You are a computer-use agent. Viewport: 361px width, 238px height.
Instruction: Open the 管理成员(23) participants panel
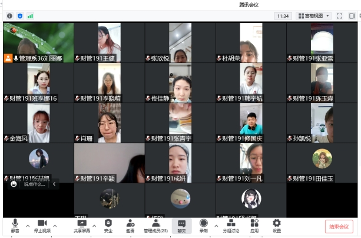[x=155, y=226]
